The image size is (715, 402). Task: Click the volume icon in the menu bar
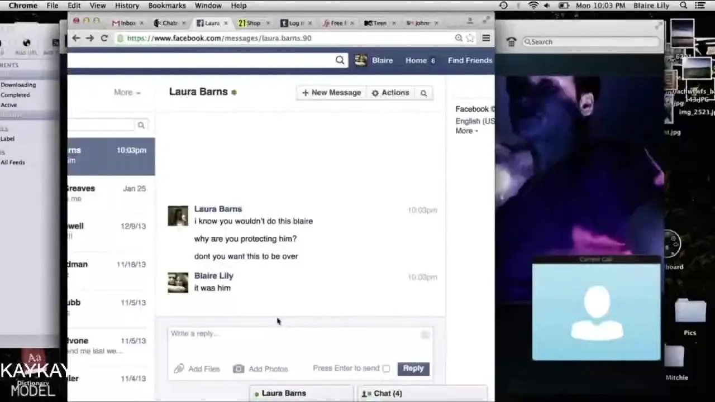547,6
